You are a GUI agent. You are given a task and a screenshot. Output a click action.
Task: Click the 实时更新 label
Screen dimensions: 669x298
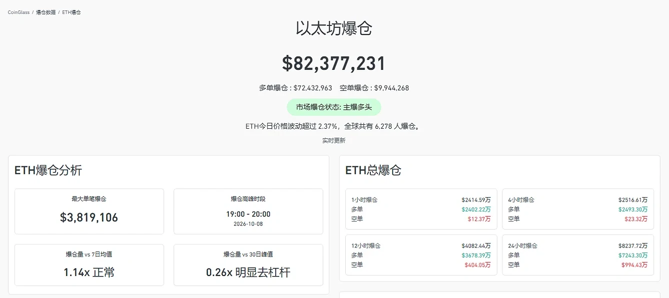click(x=334, y=141)
